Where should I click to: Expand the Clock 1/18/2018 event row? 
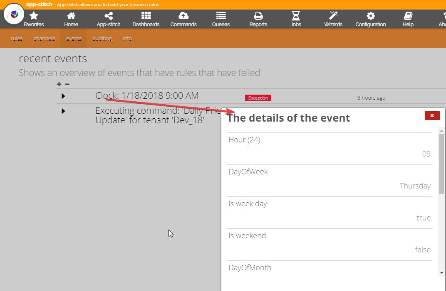point(63,96)
